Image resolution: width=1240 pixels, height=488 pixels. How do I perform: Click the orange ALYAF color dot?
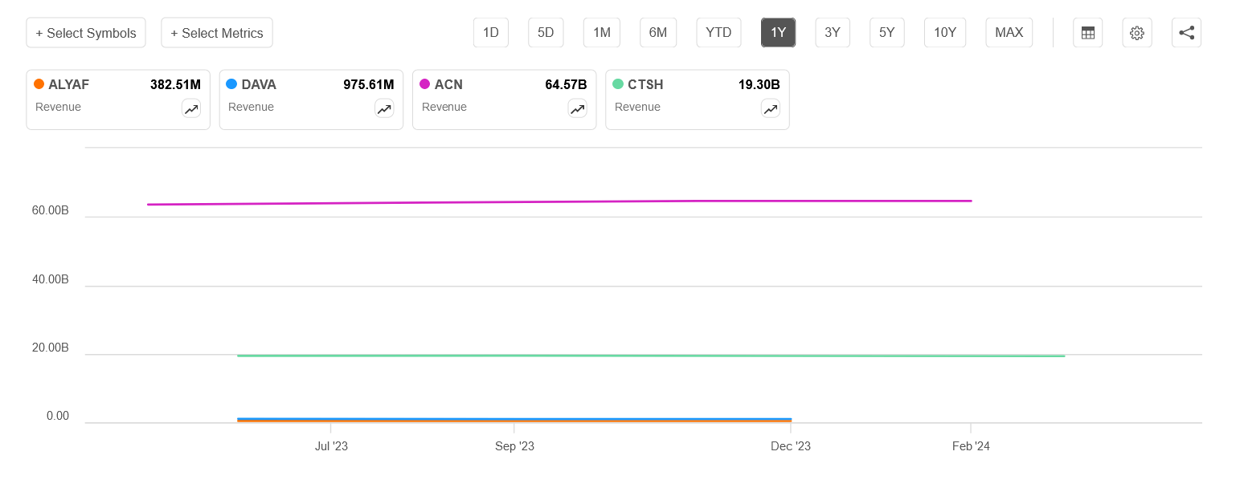coord(39,84)
